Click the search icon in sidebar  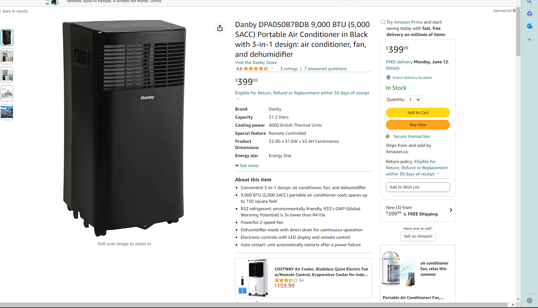click(x=529, y=2)
